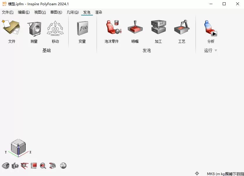Click the red 3D part display icon
The image size is (244, 176).
coord(53,166)
